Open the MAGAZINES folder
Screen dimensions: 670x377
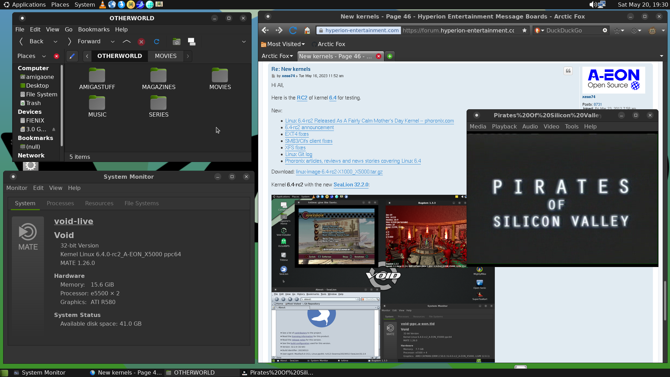pyautogui.click(x=158, y=79)
